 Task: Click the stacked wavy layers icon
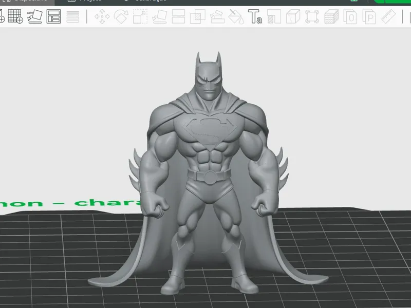point(331,16)
